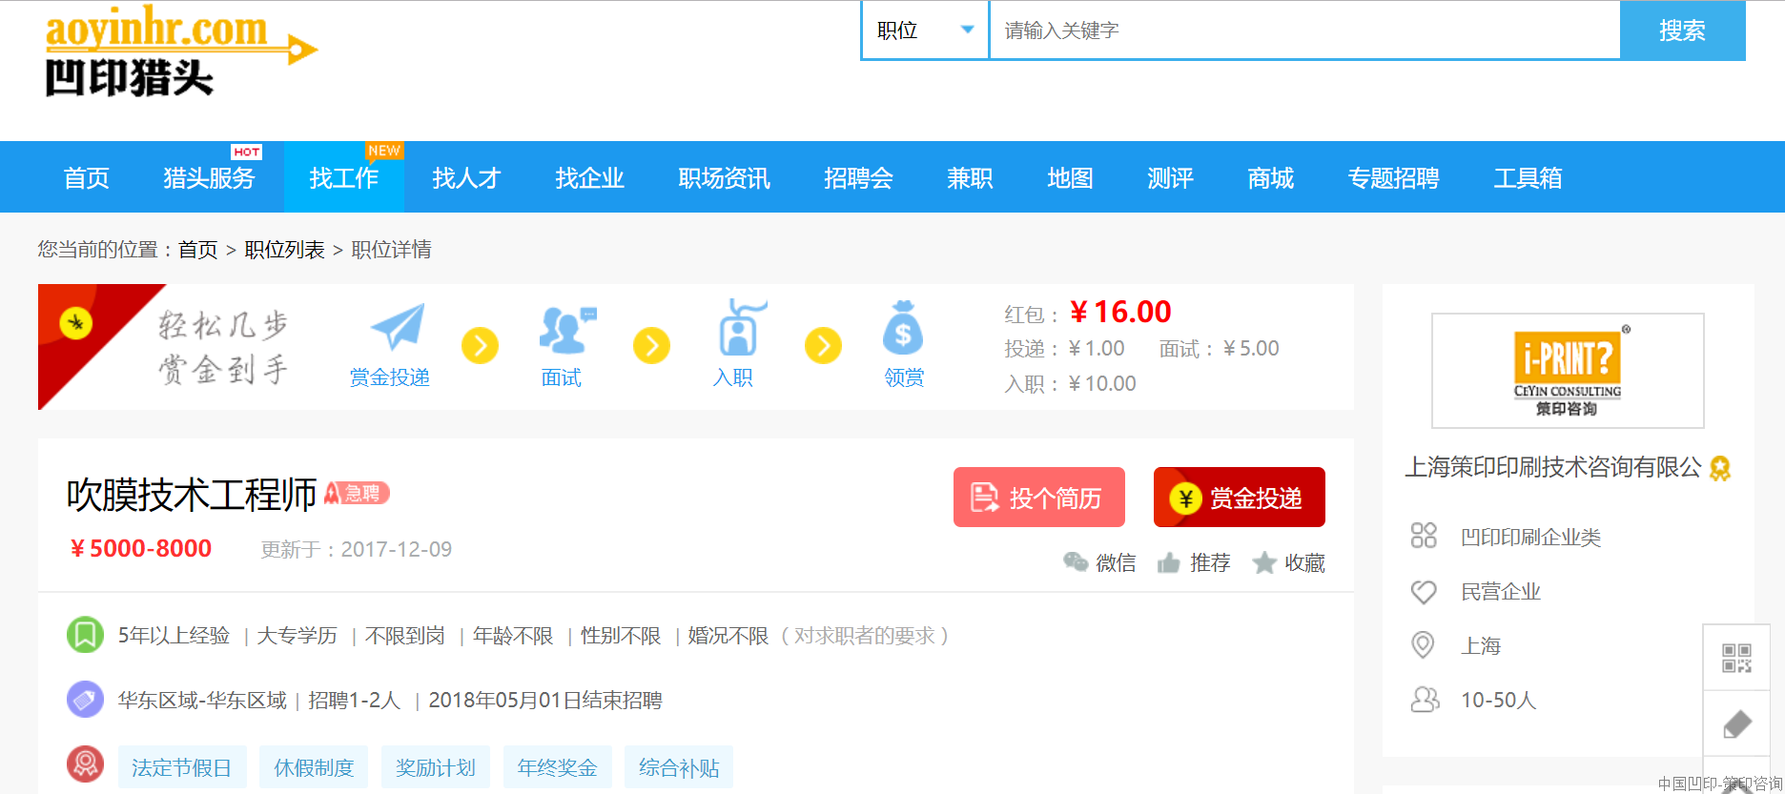Click the ID badge onboarding icon
1785x794 pixels.
(737, 329)
